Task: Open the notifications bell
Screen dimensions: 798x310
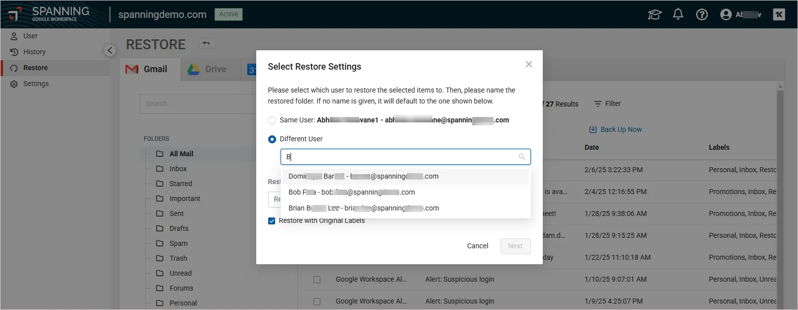Action: pos(678,14)
